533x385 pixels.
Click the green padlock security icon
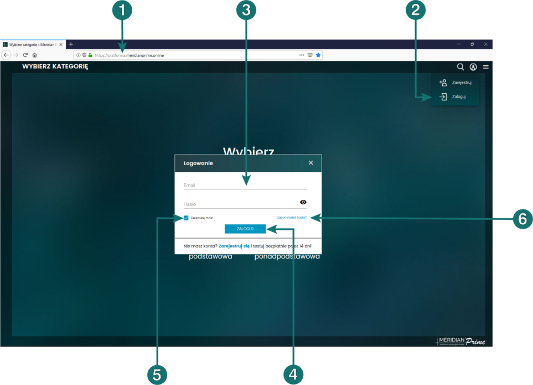pos(90,55)
